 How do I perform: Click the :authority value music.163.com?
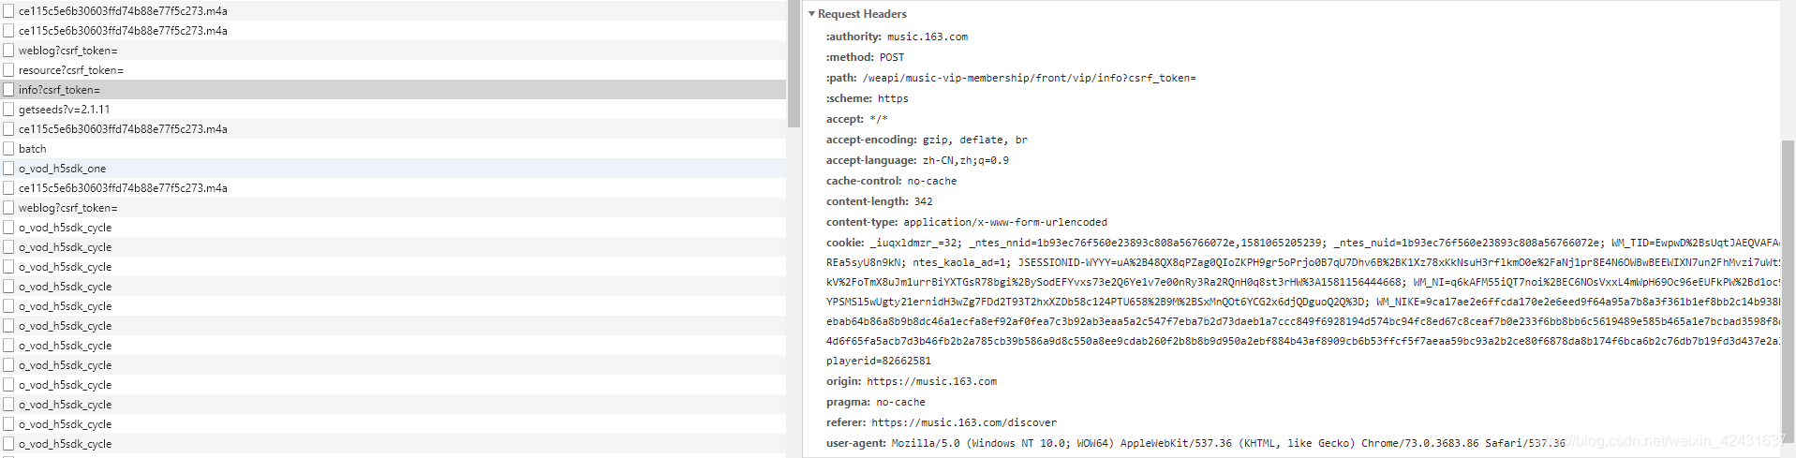coord(928,37)
